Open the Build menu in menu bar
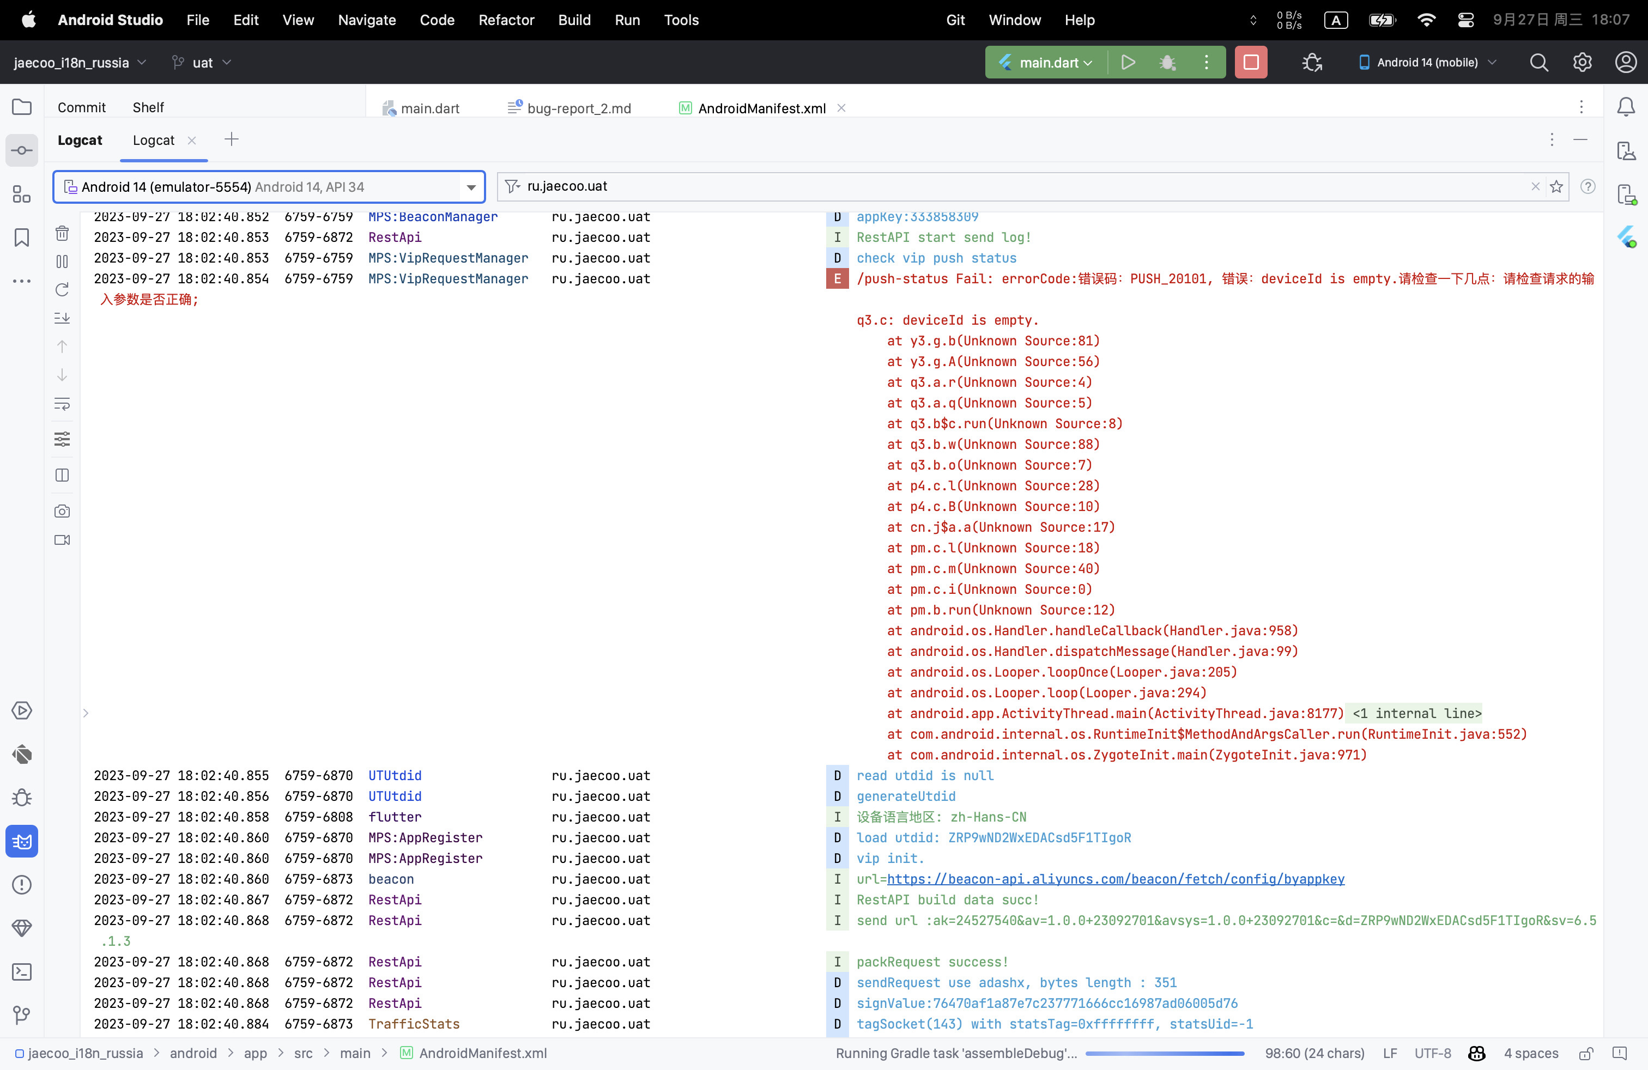This screenshot has width=1648, height=1070. (x=575, y=19)
